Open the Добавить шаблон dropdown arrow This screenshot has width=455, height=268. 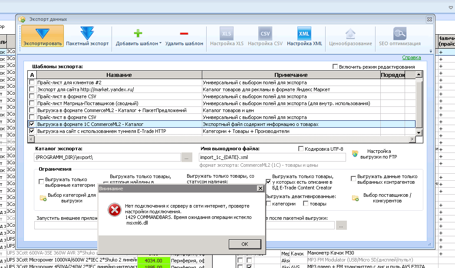161,43
